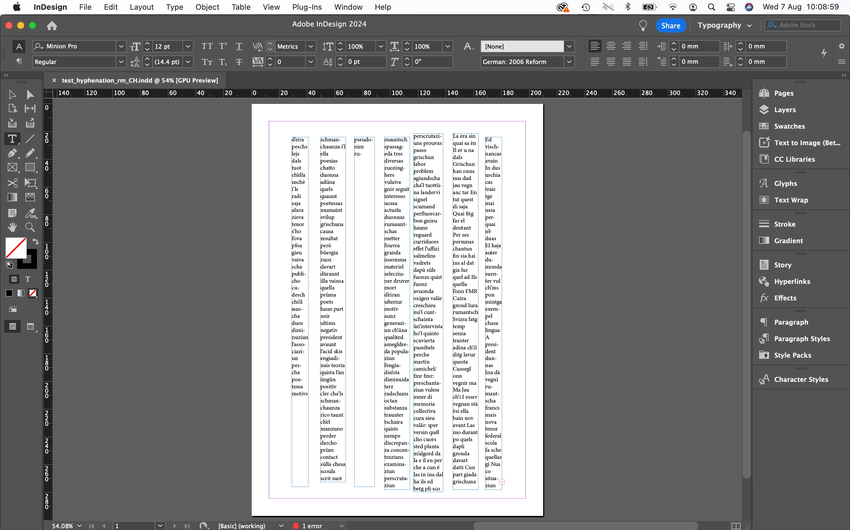Select the test_hyphenation_rm_CH.indd document tab
This screenshot has height=530, width=850.
[x=140, y=80]
